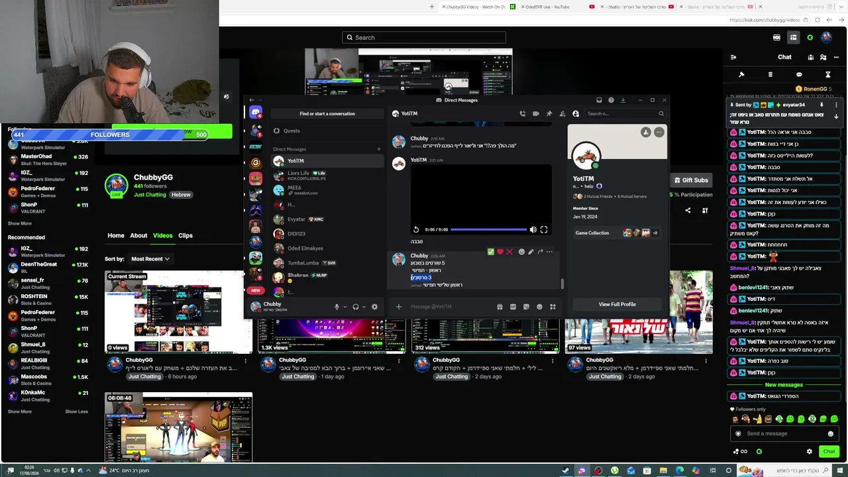
Task: Open the Discord apps launcher icon
Action: [553, 307]
